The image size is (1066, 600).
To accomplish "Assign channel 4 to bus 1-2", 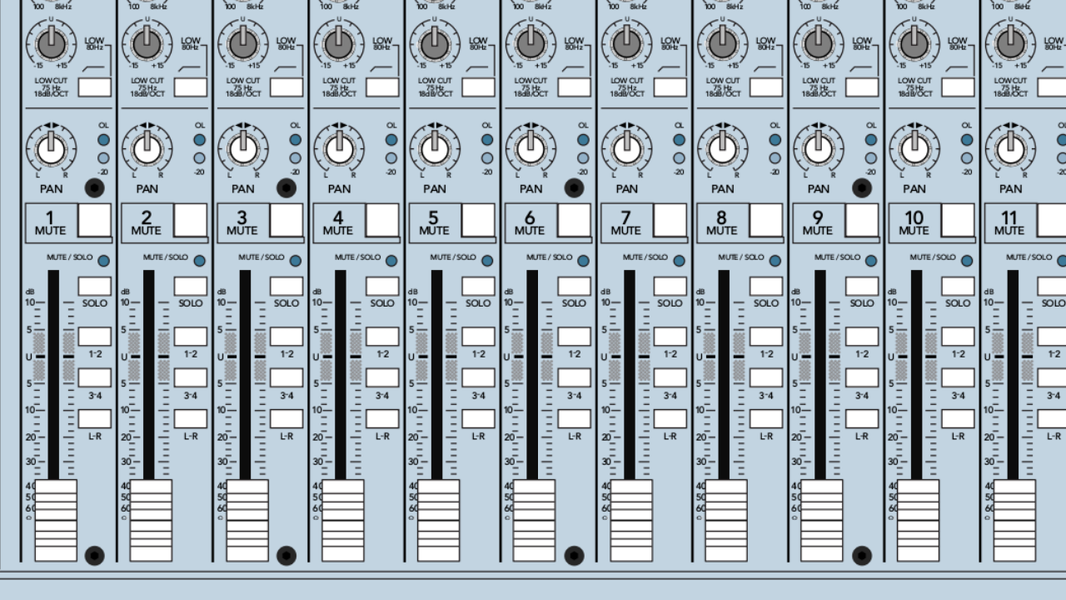I will 382,337.
